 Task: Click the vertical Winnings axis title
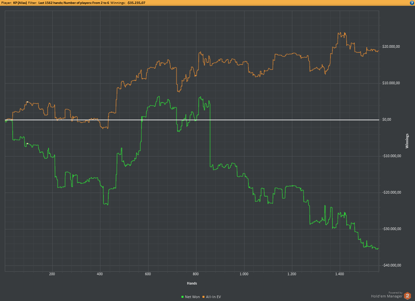(x=407, y=141)
